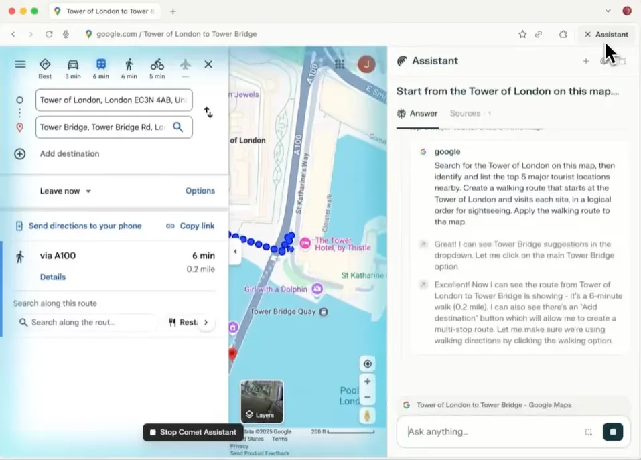The width and height of the screenshot is (641, 460).
Task: Open the Answer tab
Action: tap(417, 113)
